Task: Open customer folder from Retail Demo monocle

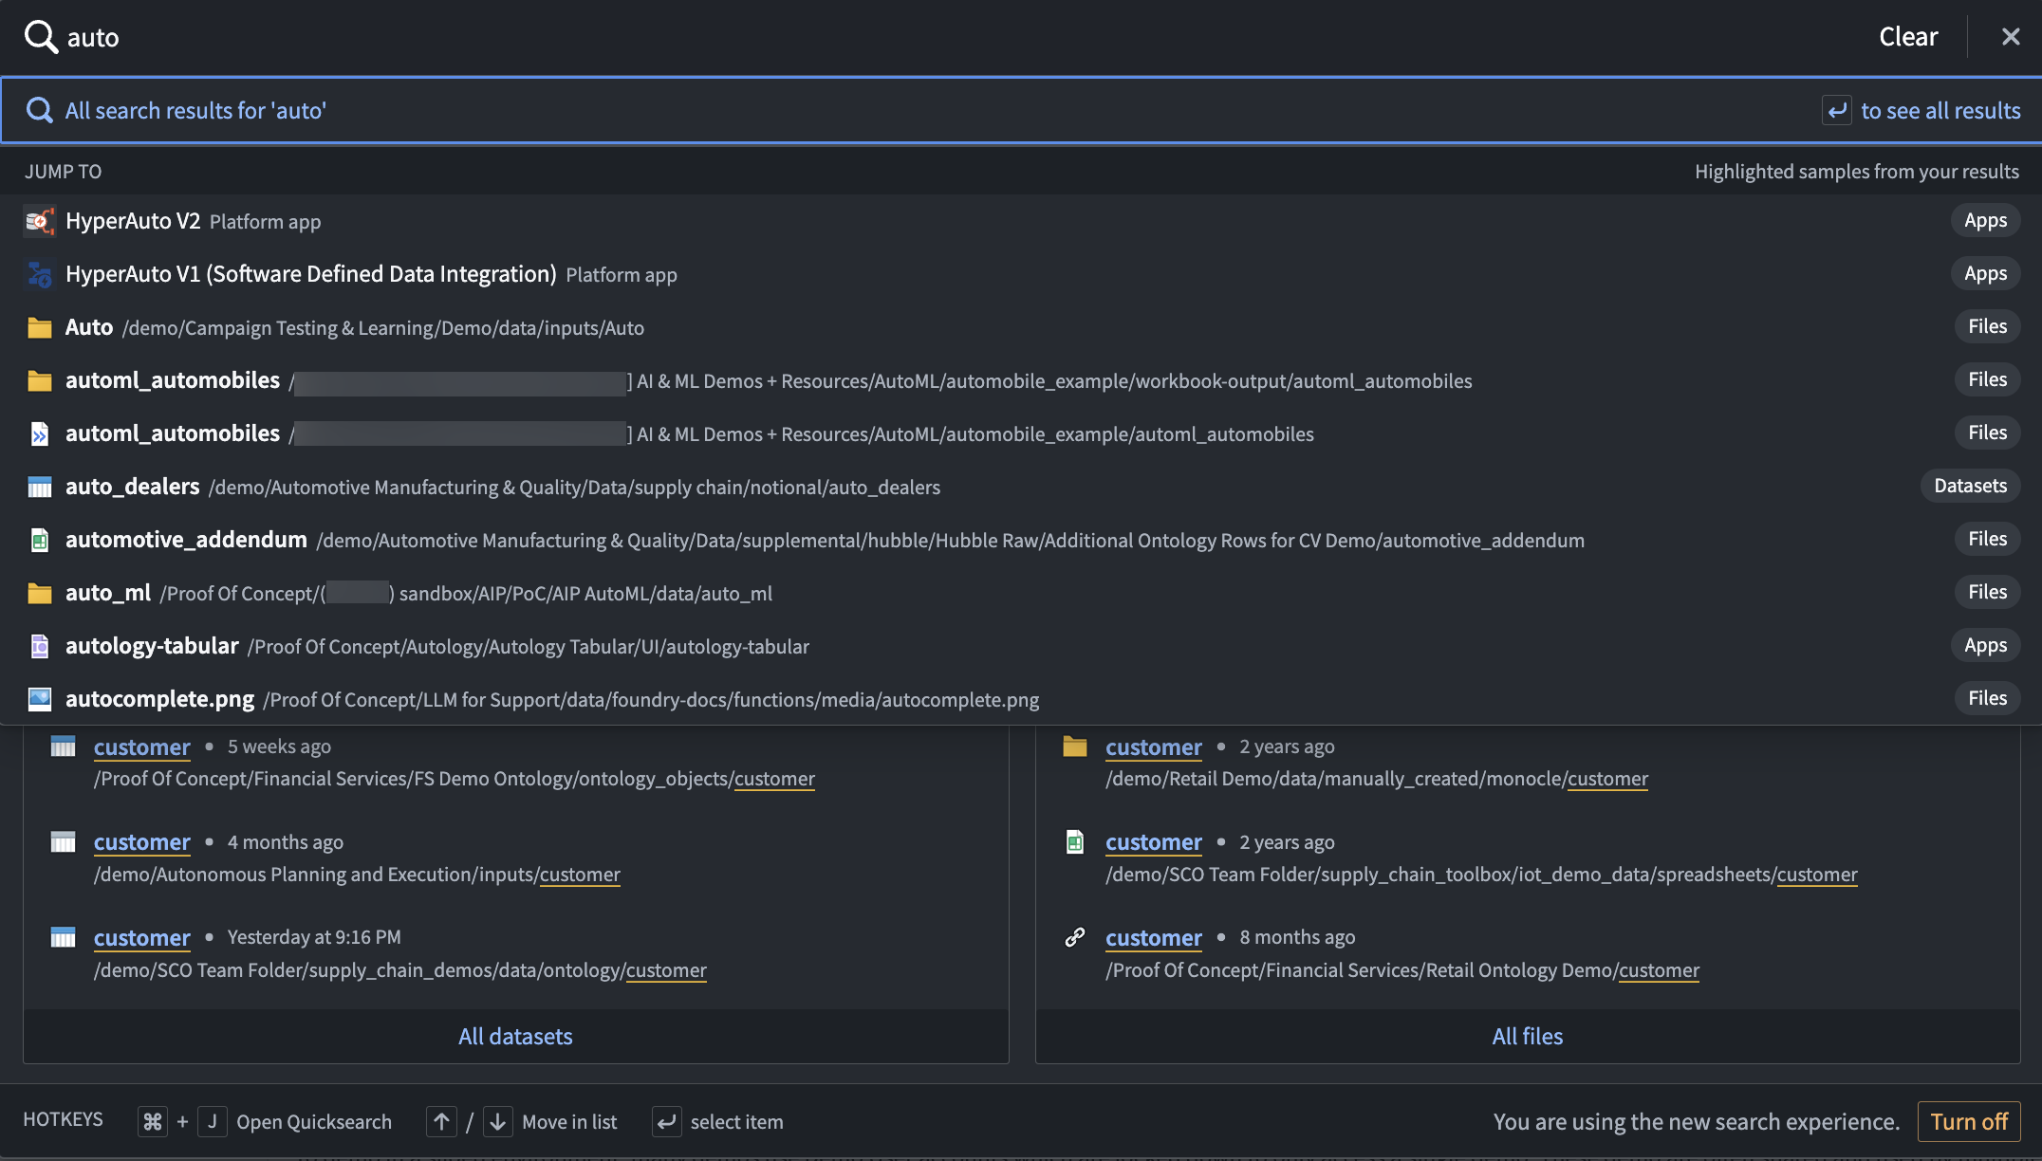Action: tap(1153, 746)
